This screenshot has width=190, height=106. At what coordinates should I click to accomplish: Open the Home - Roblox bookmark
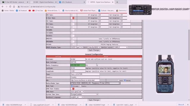pyautogui.click(x=8, y=11)
